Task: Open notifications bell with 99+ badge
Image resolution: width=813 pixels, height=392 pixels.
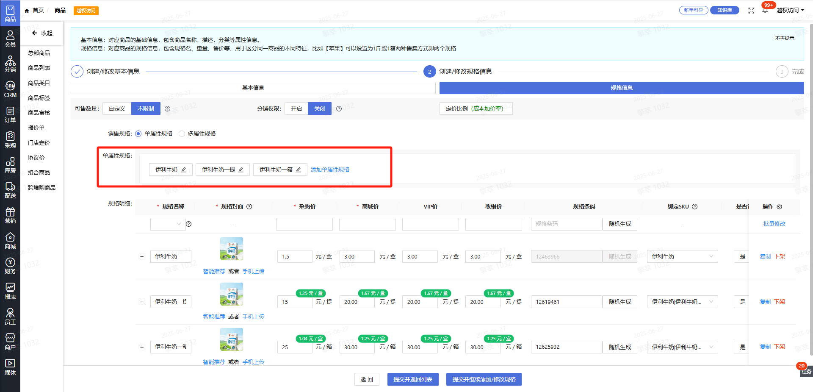Action: coord(765,10)
